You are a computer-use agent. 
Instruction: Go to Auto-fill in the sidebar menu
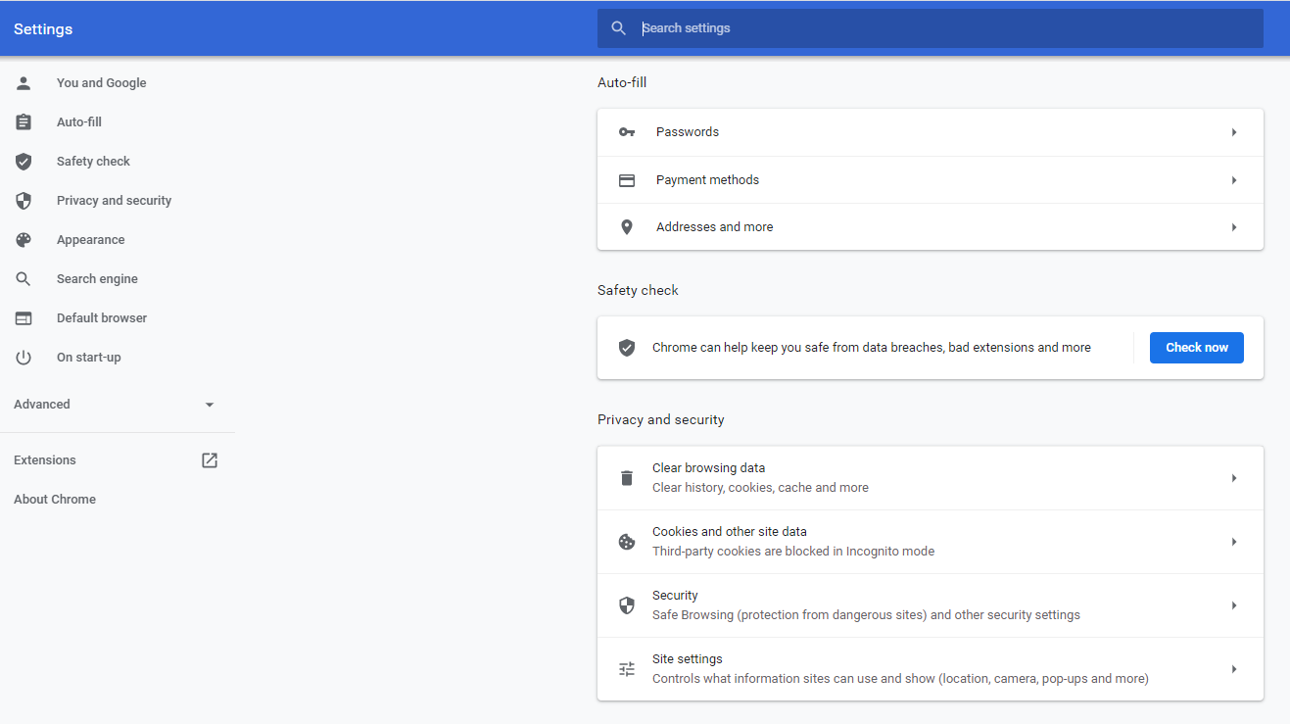79,122
